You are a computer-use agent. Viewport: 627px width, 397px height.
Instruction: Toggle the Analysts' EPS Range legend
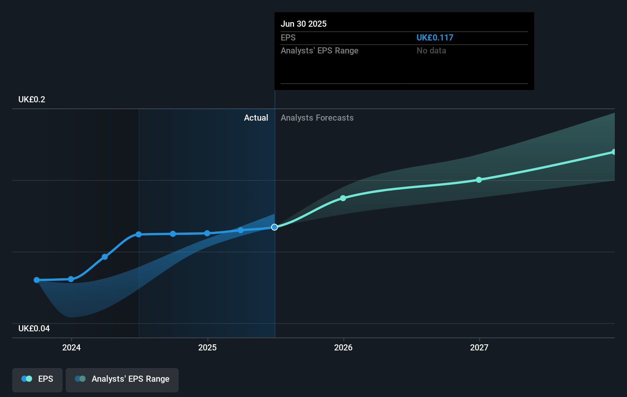(x=122, y=379)
